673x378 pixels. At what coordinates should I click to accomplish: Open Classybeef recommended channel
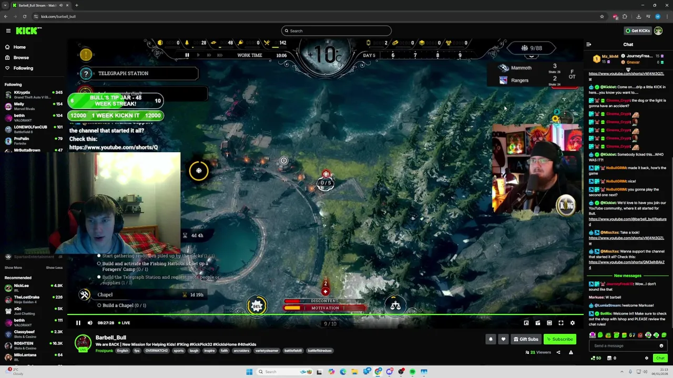click(x=34, y=333)
